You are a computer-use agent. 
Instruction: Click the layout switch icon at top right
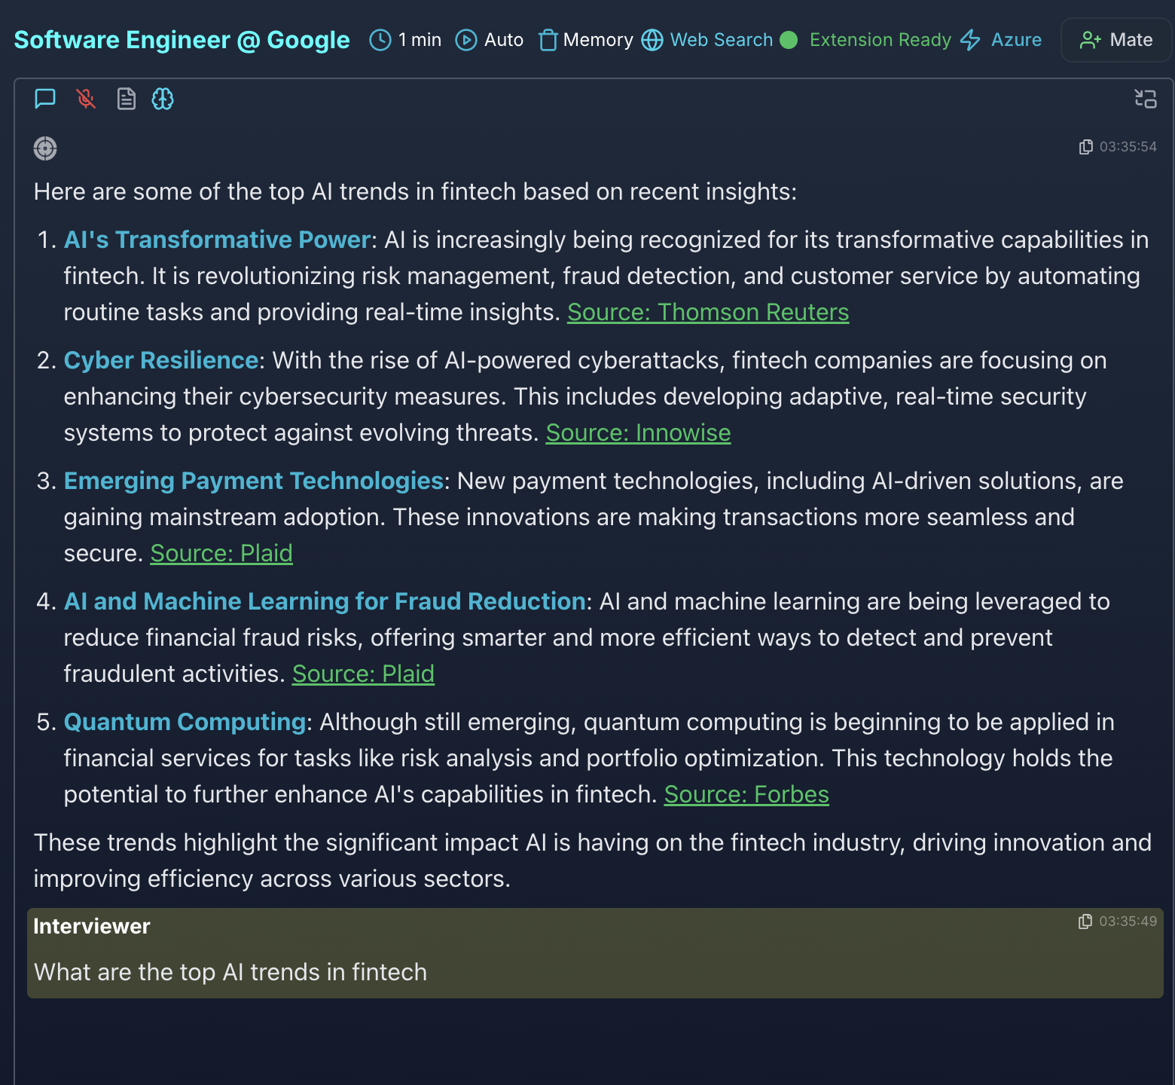tap(1145, 99)
